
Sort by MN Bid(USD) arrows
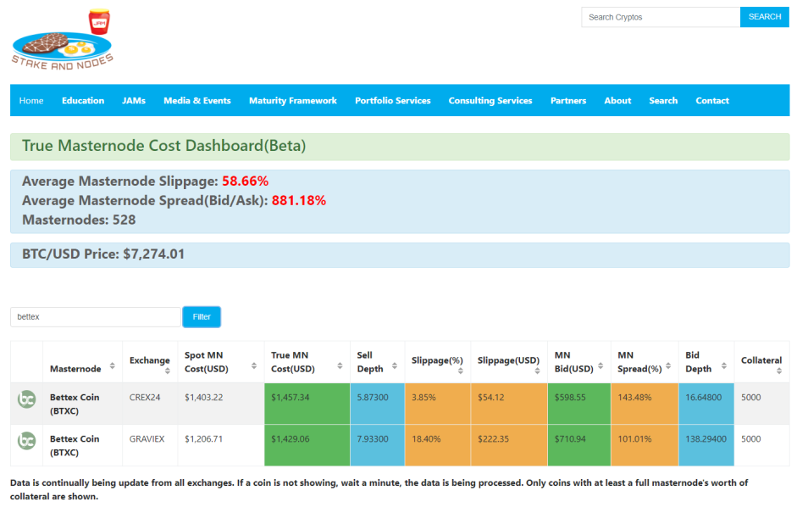tap(600, 365)
